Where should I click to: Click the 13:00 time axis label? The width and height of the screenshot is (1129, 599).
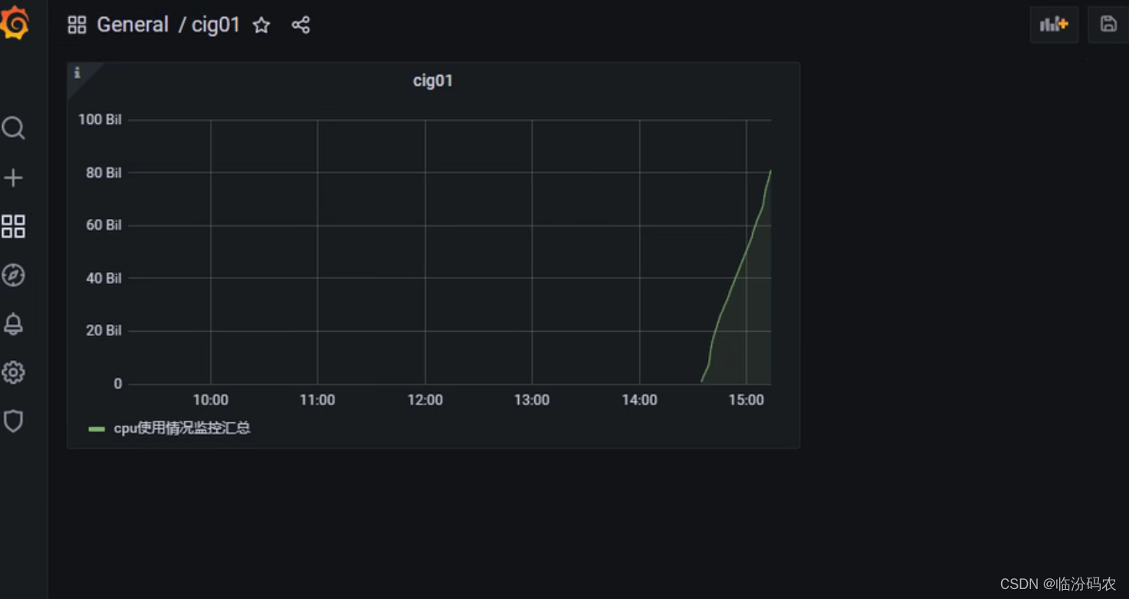(x=532, y=400)
